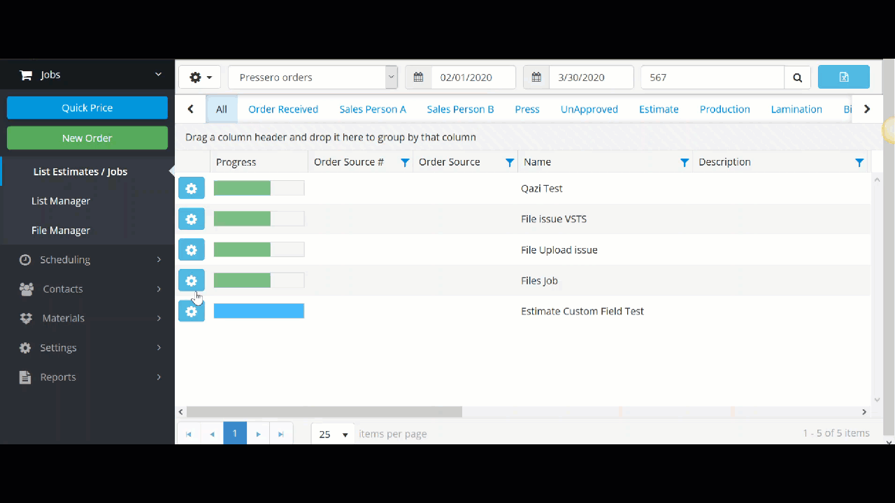Collapse the Jobs menu section

[x=159, y=75]
